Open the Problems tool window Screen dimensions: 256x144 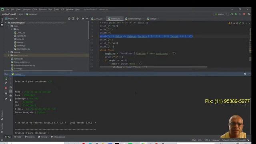[30, 137]
